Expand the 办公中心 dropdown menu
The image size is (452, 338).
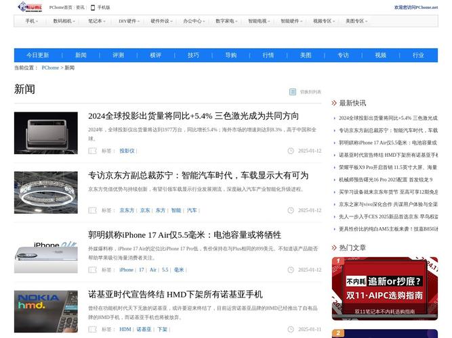(x=194, y=21)
